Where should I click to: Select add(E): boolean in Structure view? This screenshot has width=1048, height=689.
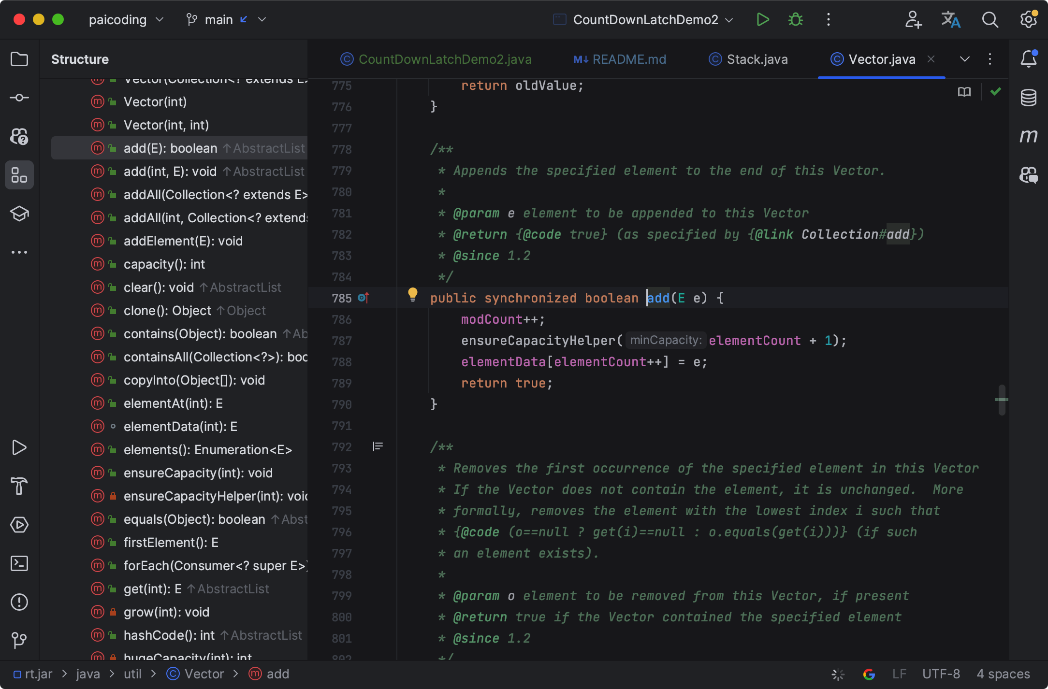(x=170, y=148)
